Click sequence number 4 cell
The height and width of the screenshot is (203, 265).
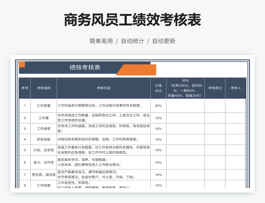25,139
